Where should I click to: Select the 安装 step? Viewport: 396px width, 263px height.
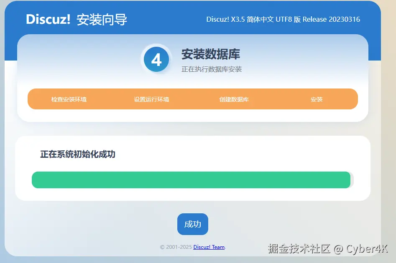pyautogui.click(x=317, y=99)
